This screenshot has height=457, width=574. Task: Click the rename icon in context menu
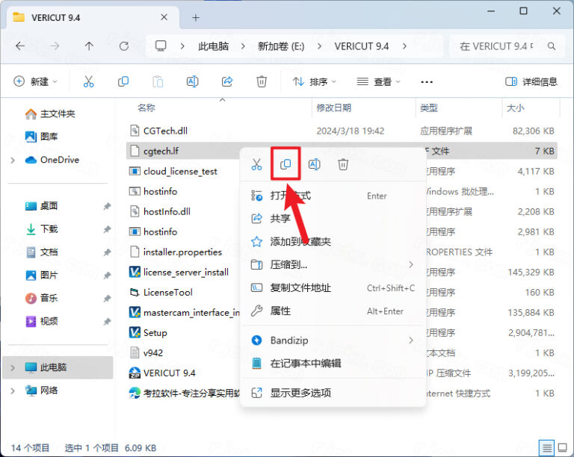315,164
